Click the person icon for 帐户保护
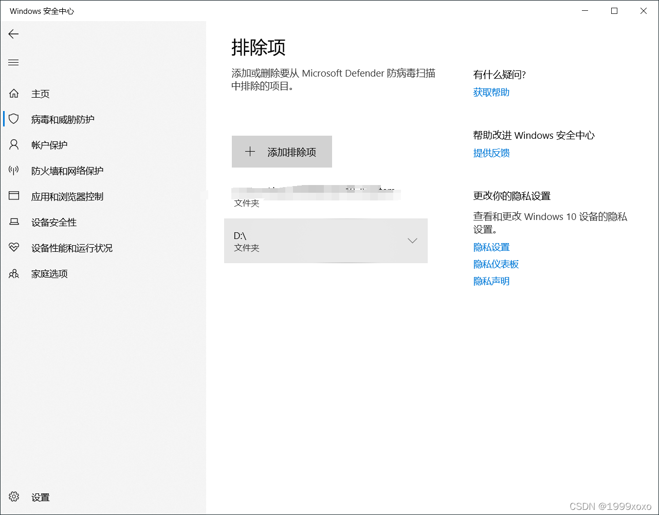 pyautogui.click(x=14, y=145)
